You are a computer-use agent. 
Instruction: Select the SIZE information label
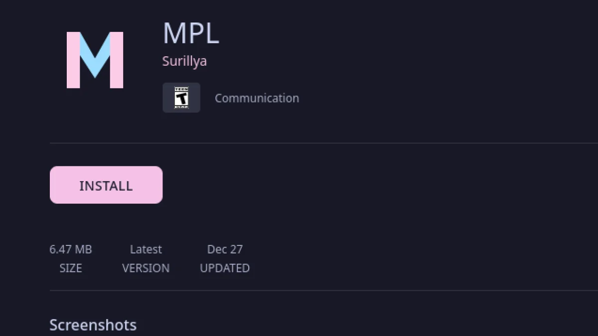point(71,268)
